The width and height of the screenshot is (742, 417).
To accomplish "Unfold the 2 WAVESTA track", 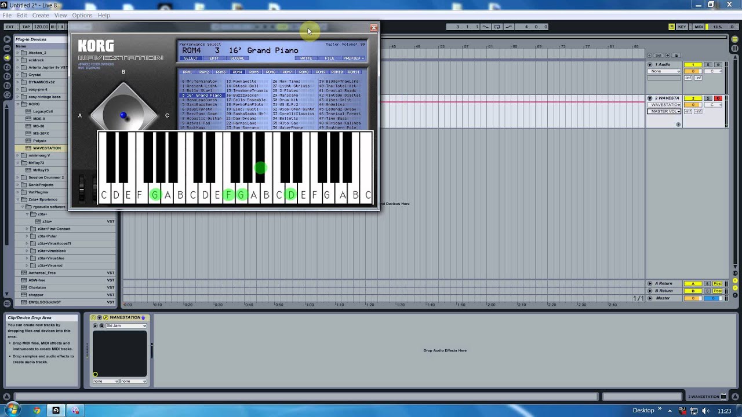I will point(650,98).
